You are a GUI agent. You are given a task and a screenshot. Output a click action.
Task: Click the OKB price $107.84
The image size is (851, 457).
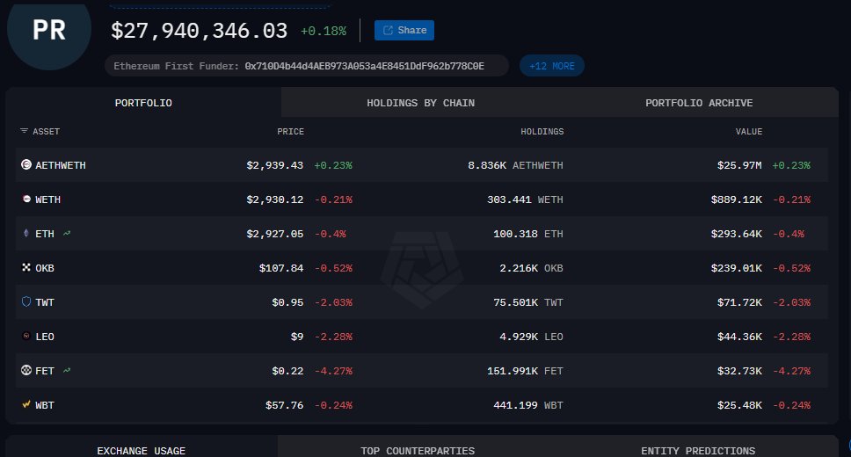coord(281,268)
